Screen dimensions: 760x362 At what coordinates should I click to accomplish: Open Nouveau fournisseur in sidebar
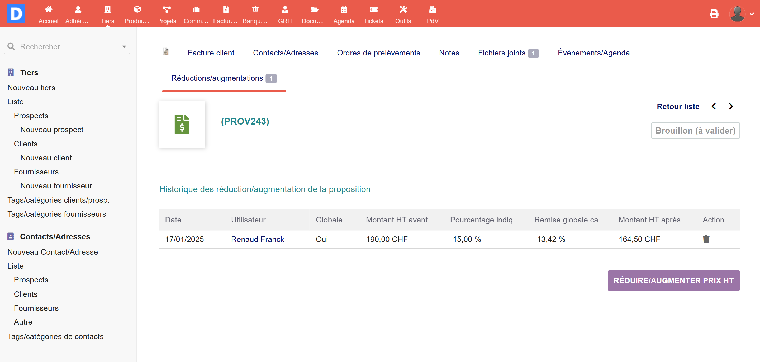pos(56,185)
